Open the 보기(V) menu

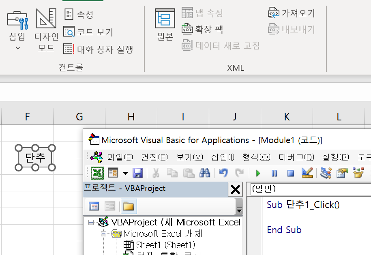click(x=189, y=157)
